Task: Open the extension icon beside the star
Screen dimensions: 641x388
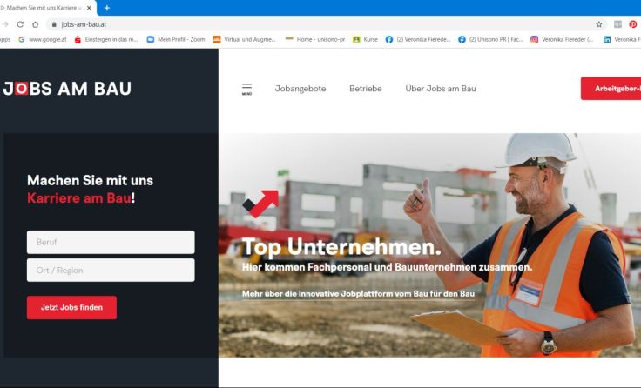Action: 617,24
